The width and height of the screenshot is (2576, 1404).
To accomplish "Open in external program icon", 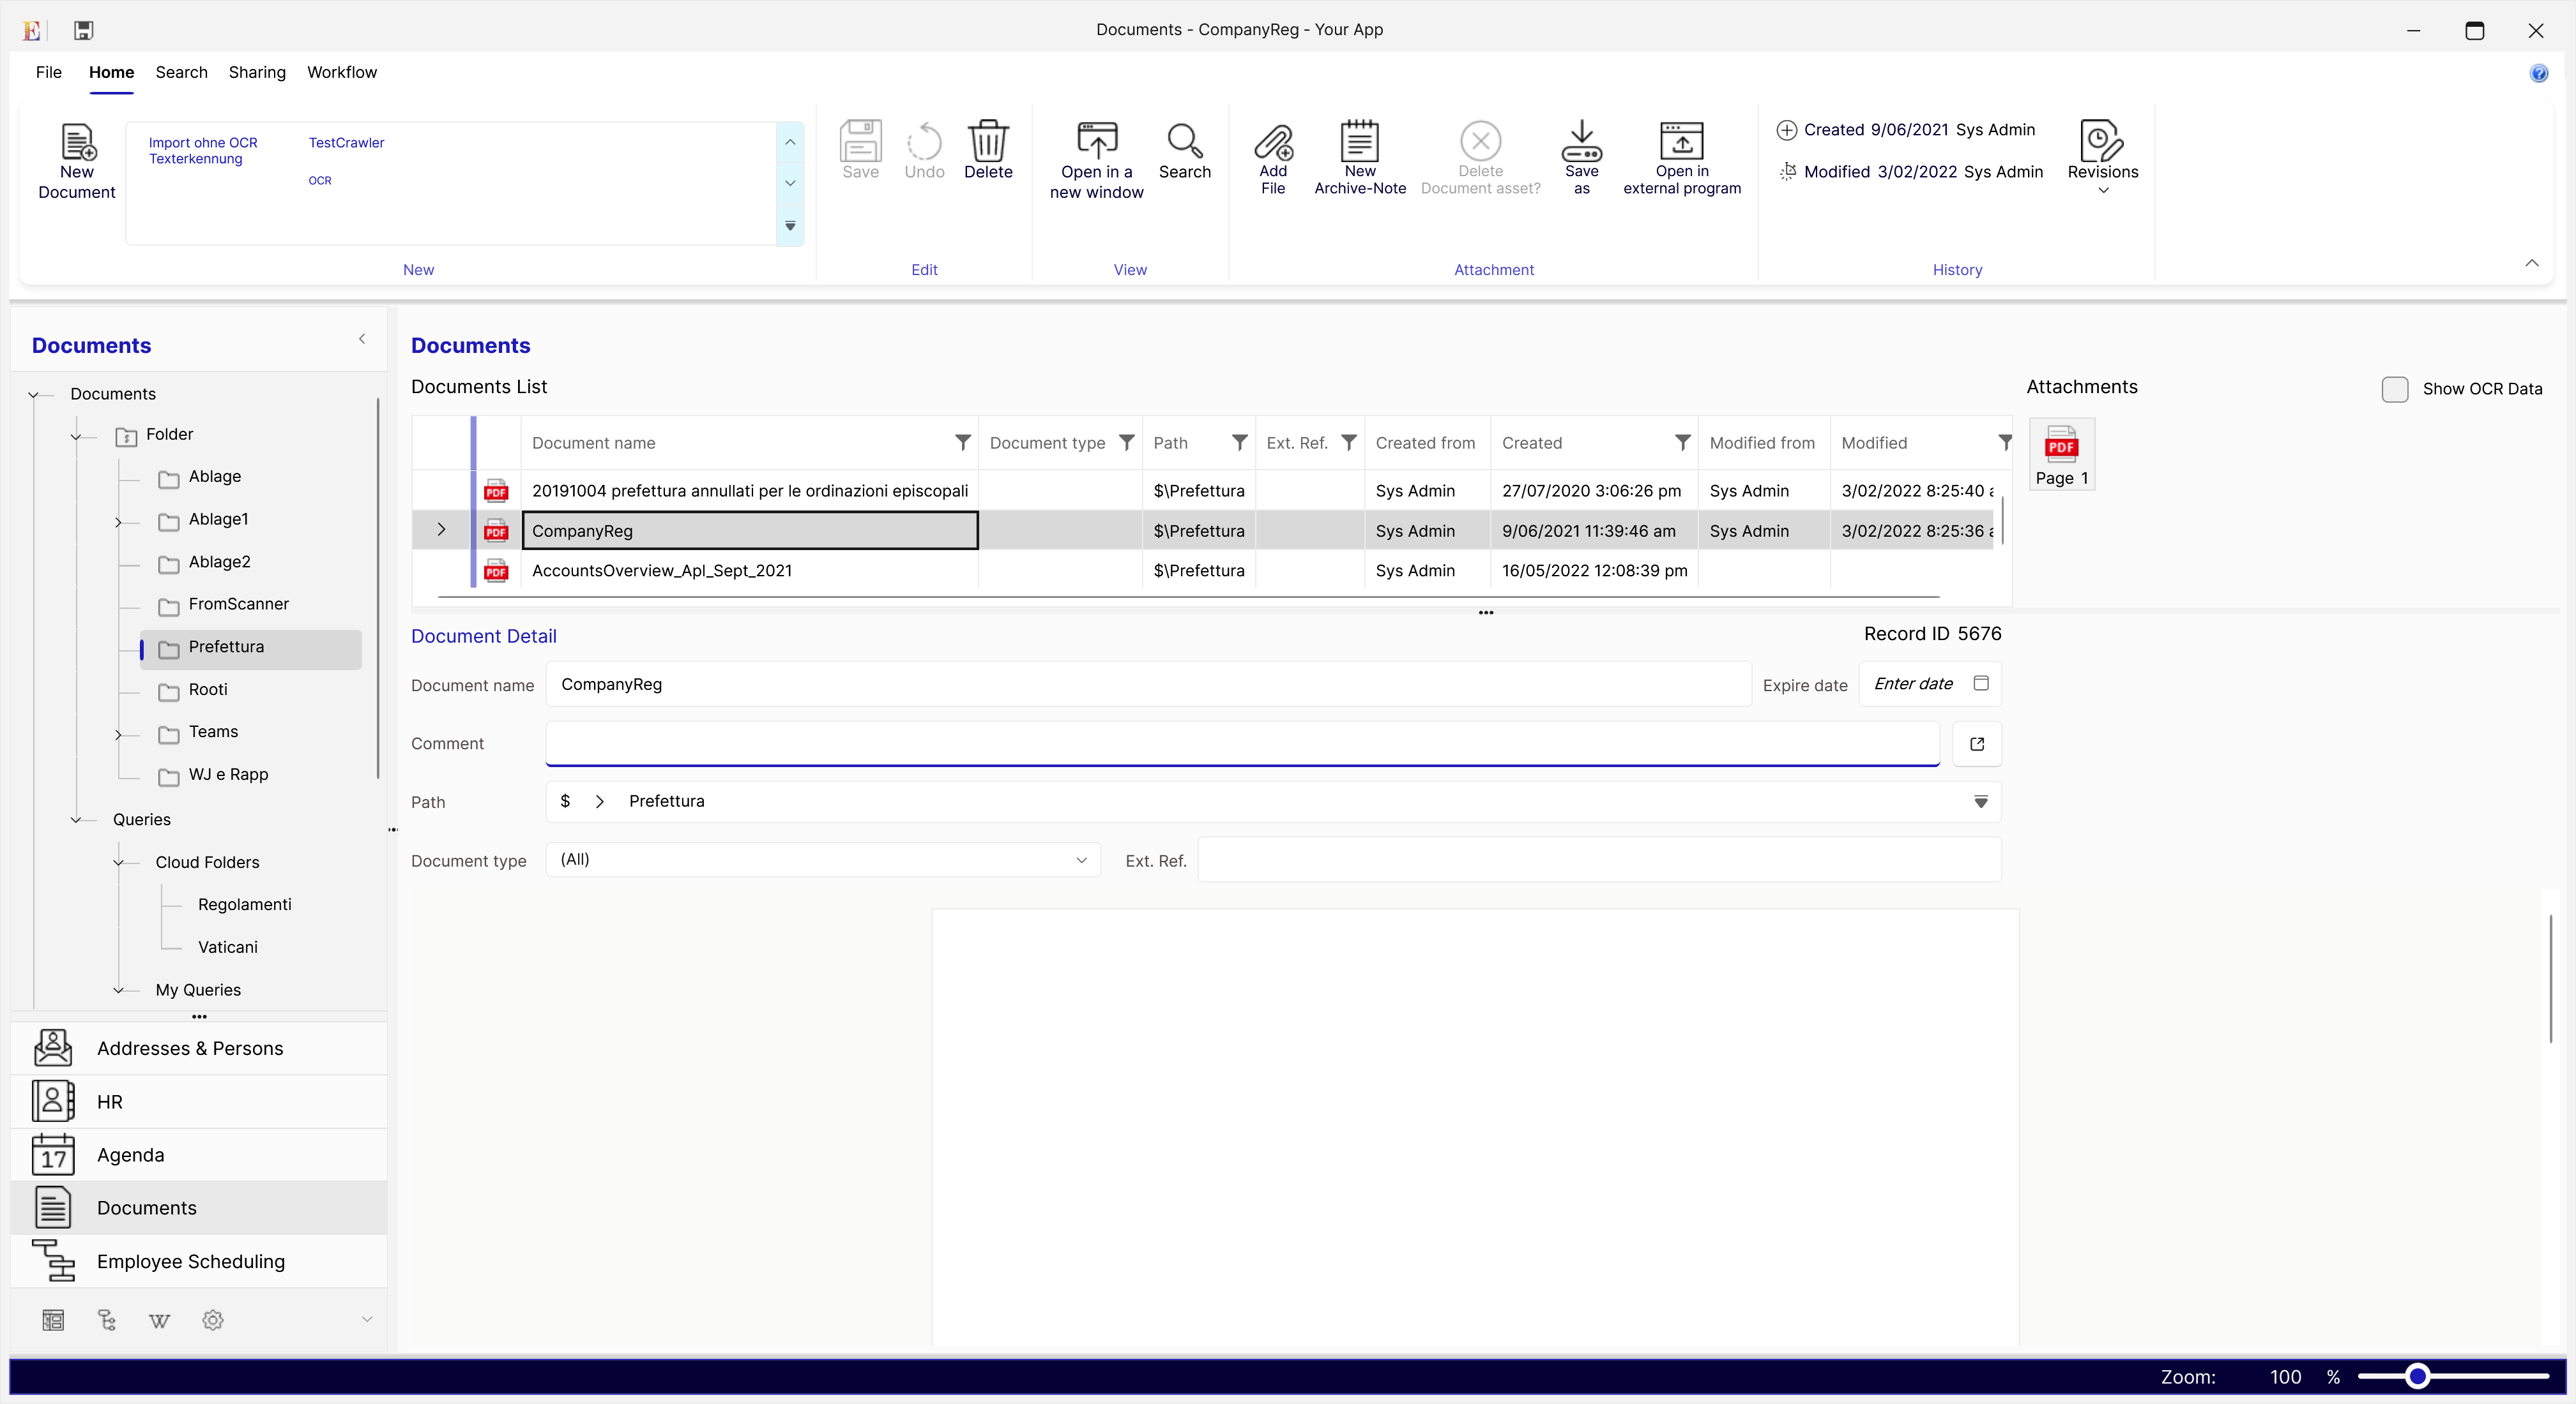I will pyautogui.click(x=1681, y=141).
